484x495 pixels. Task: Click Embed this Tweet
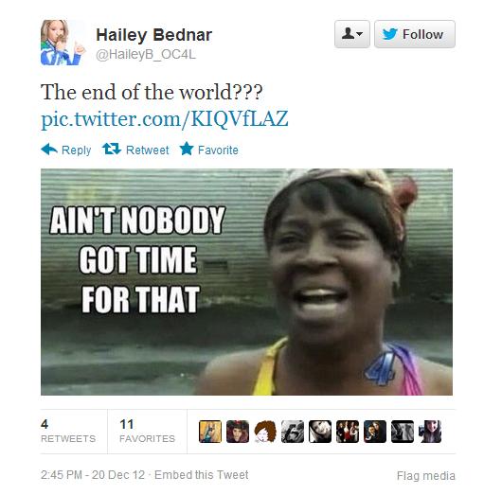(201, 475)
